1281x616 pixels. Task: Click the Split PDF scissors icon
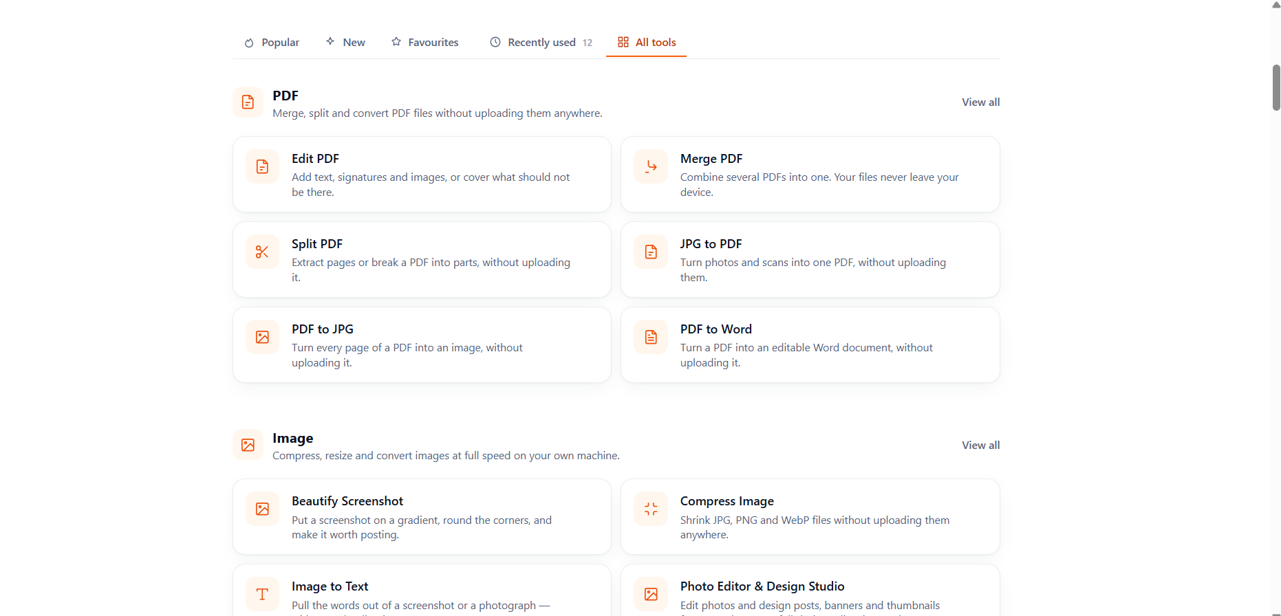(x=262, y=252)
